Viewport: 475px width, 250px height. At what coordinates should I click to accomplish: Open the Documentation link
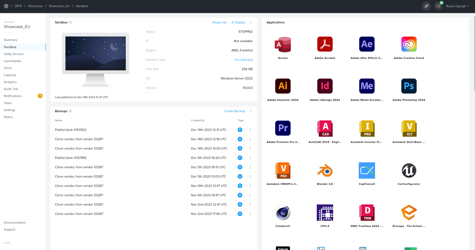pos(15,222)
